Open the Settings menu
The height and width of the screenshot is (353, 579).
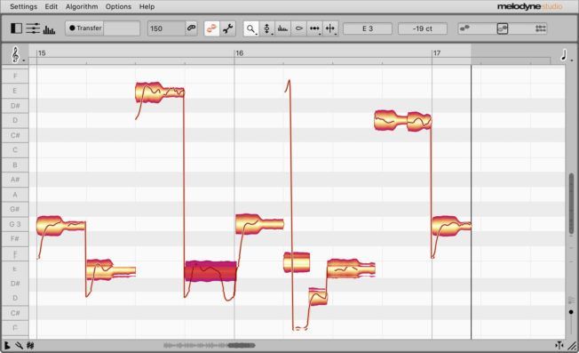(x=24, y=6)
